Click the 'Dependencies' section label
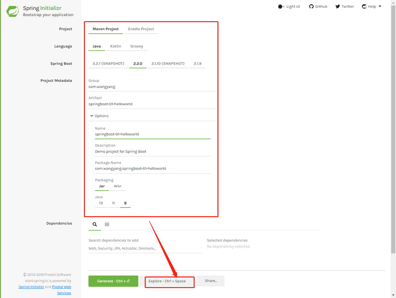 click(x=59, y=223)
